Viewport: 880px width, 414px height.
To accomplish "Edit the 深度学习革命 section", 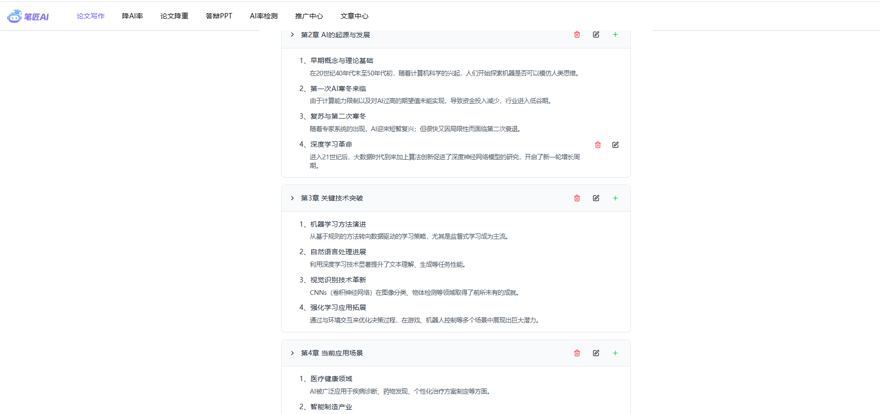I will pos(615,145).
